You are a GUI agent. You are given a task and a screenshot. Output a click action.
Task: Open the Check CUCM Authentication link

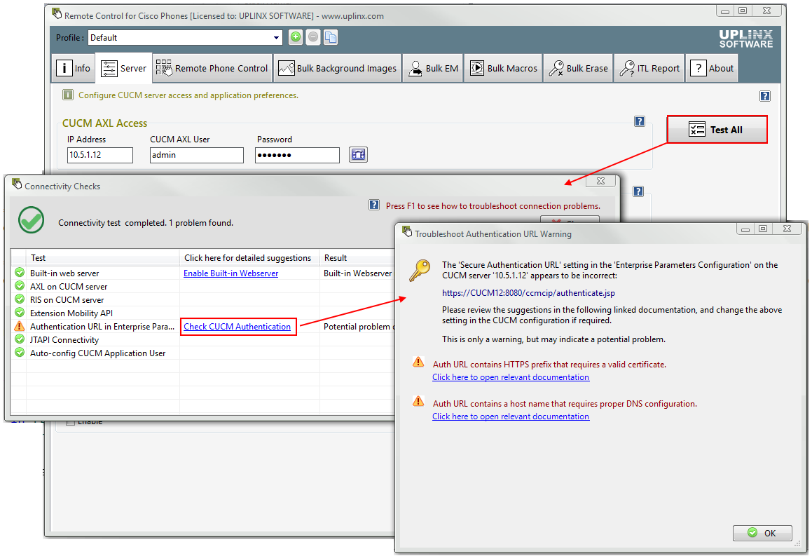tap(238, 327)
